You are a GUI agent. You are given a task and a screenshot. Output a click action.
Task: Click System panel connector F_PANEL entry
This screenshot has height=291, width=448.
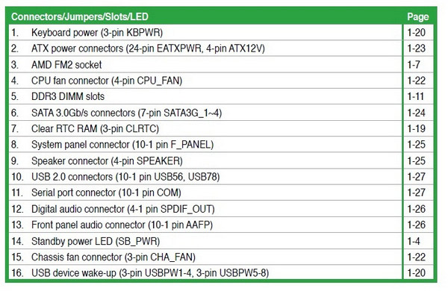[x=205, y=145]
